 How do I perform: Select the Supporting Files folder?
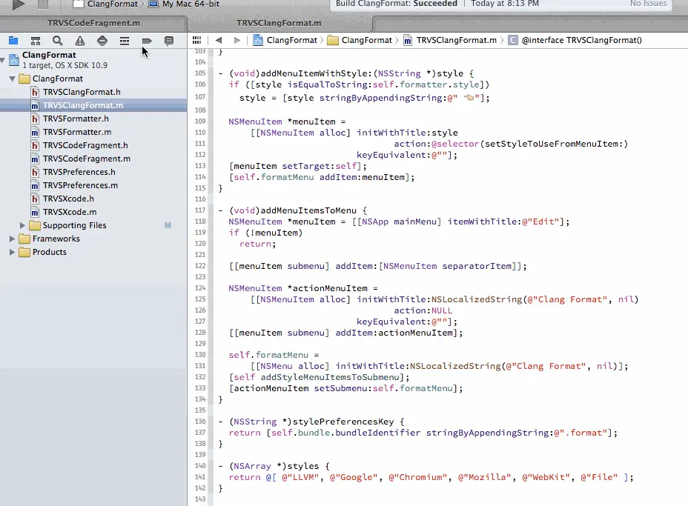(x=74, y=225)
